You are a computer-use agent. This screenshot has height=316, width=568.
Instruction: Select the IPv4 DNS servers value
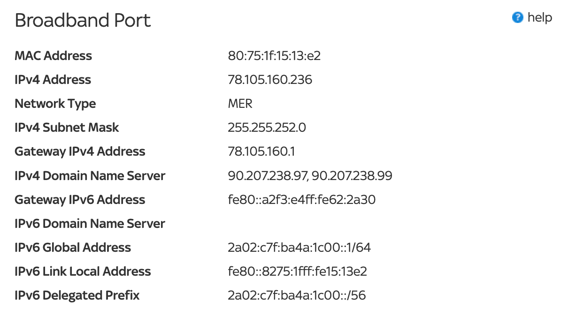click(x=310, y=176)
